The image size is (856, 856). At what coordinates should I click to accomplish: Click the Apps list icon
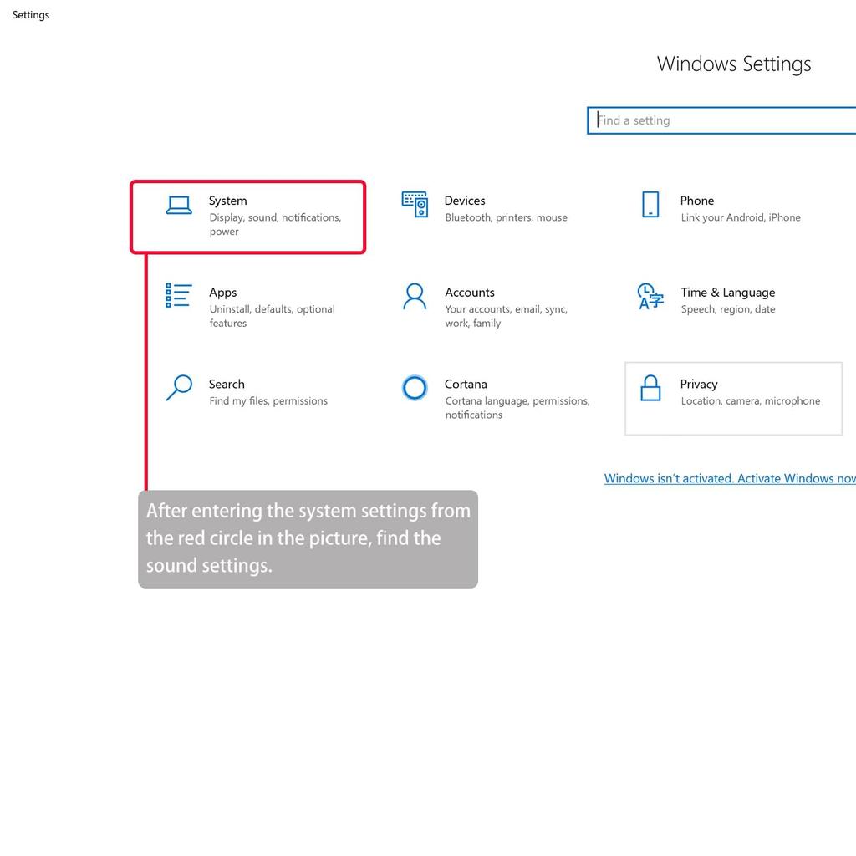[x=179, y=296]
